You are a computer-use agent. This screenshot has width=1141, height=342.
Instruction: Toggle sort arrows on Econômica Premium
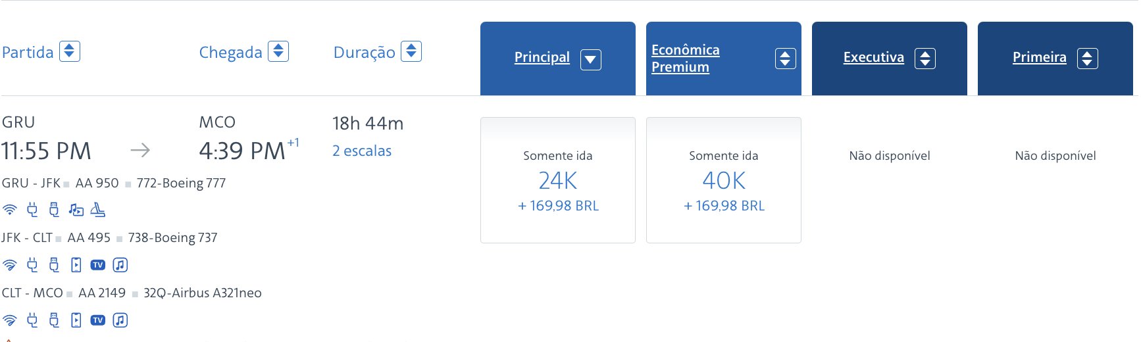[786, 59]
